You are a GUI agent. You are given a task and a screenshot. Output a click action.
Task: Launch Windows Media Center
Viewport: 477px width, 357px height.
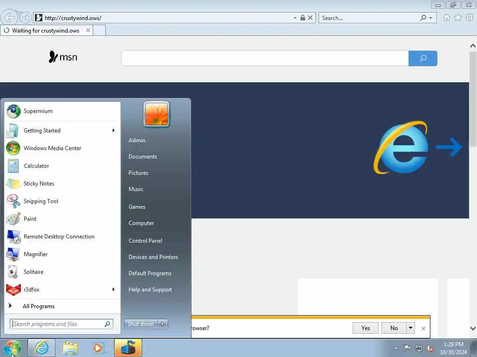[62, 148]
